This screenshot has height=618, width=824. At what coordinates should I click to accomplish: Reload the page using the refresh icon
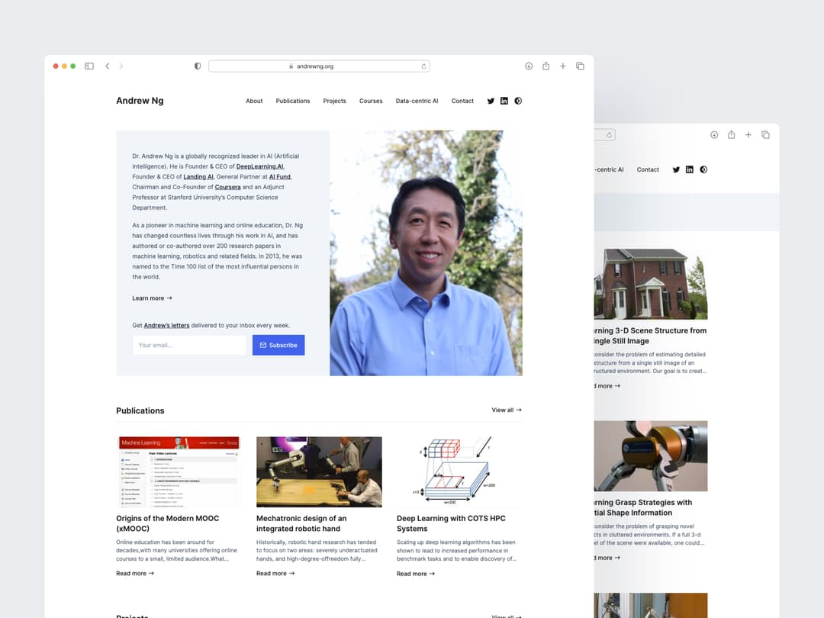(423, 66)
